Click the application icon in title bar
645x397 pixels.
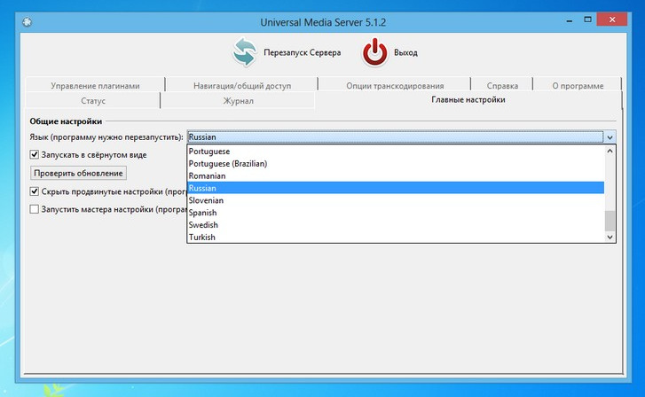[x=28, y=22]
